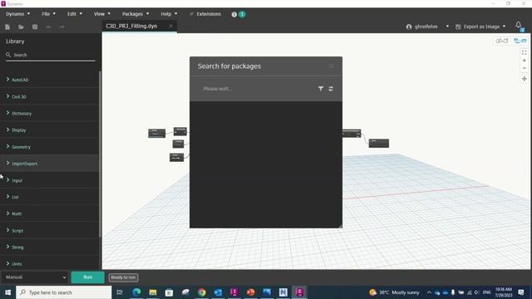Click the Windows taskbar search box
The width and height of the screenshot is (532, 299).
[x=64, y=292]
